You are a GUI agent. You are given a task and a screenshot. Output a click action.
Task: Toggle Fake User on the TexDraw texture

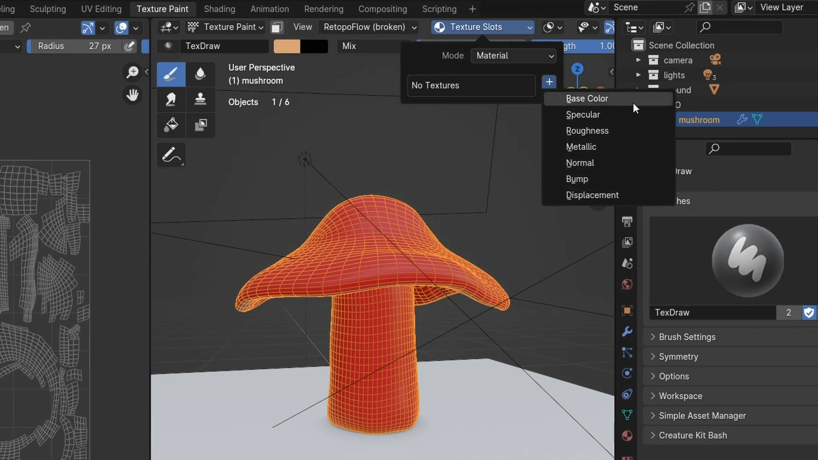[809, 312]
